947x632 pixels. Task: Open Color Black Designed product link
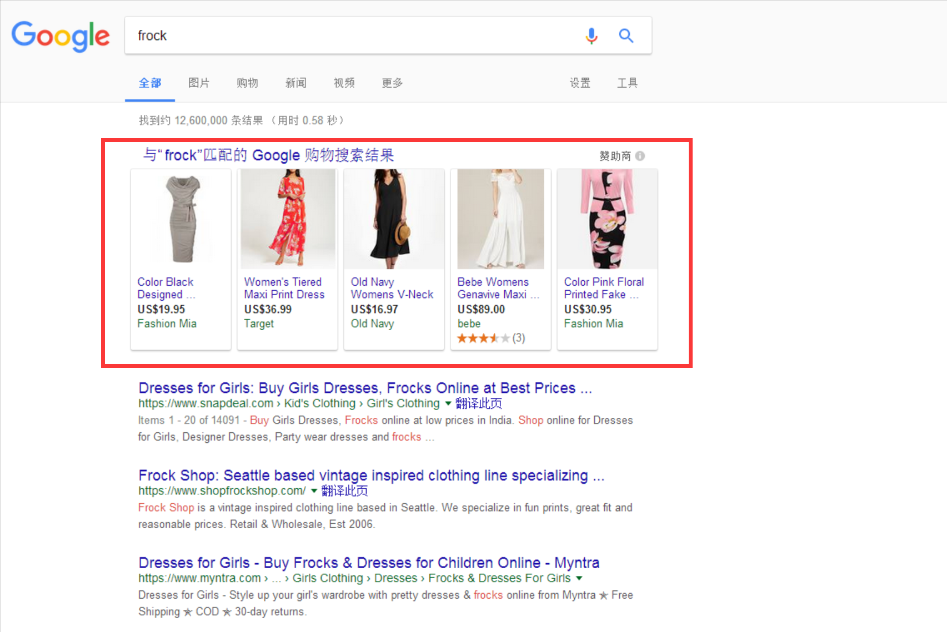pyautogui.click(x=166, y=288)
